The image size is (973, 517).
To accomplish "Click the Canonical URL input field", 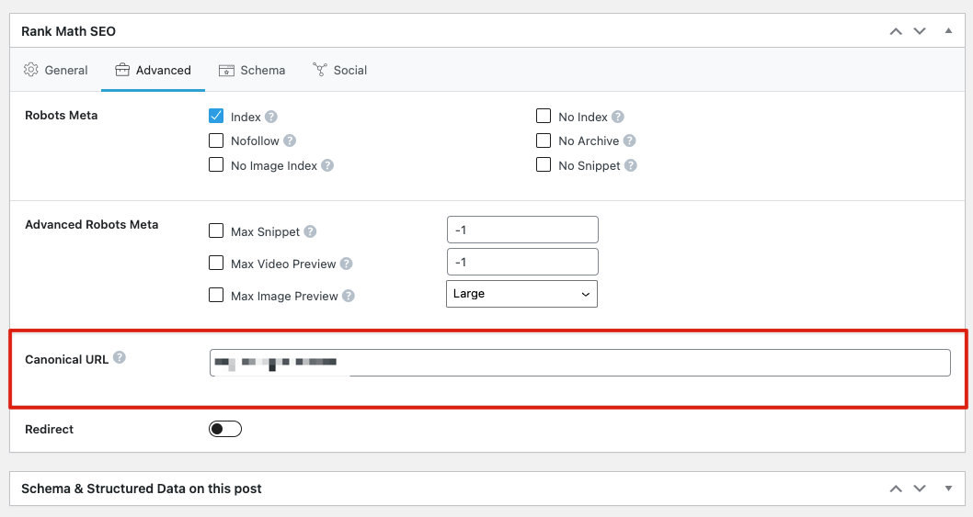I will click(x=580, y=363).
